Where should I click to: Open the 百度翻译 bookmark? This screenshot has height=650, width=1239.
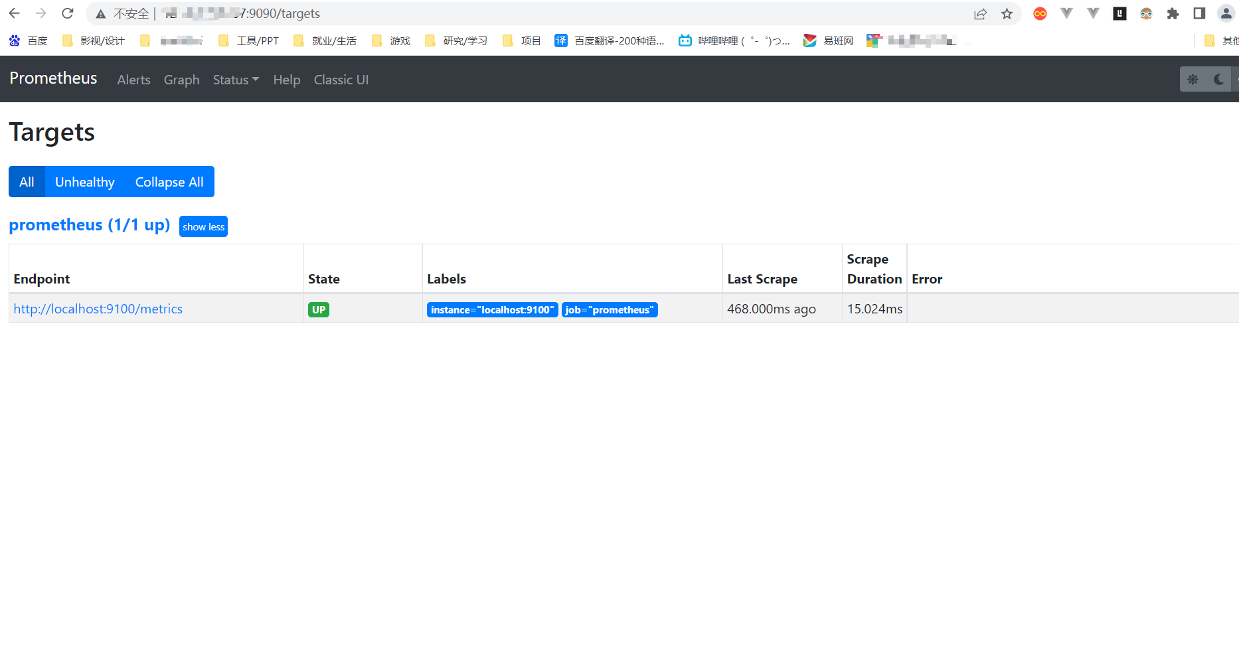tap(610, 41)
